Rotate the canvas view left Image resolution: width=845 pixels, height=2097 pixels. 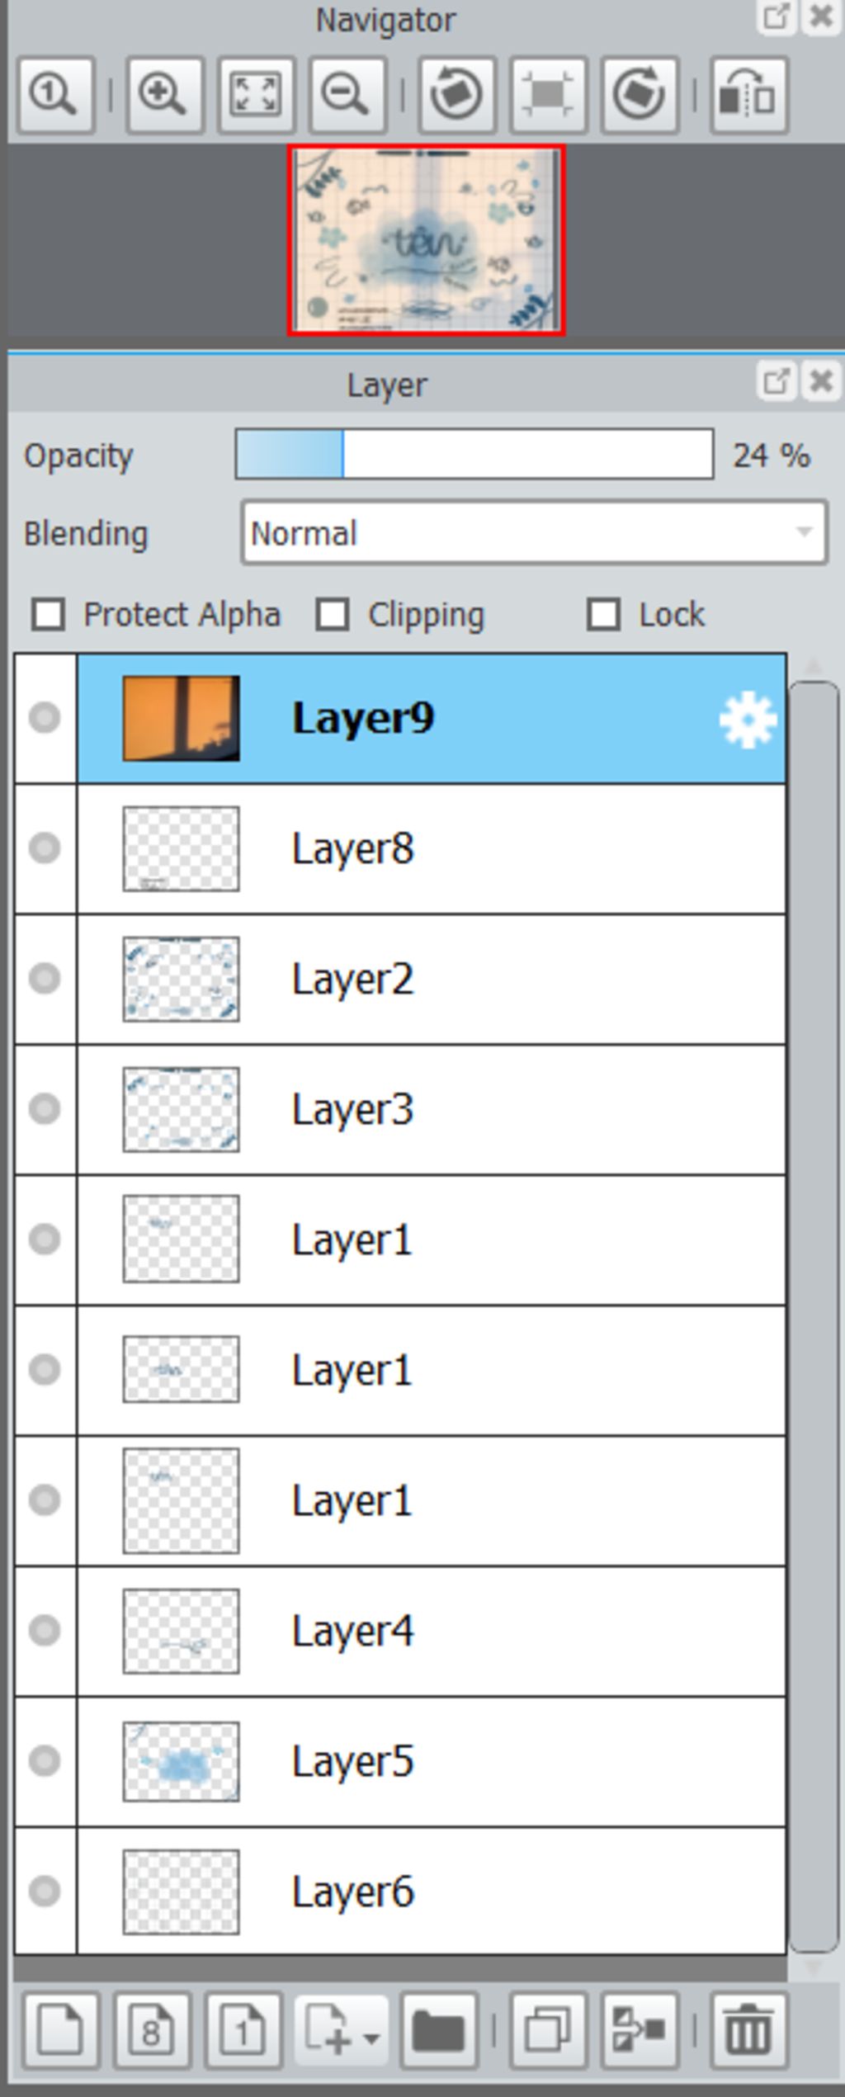pos(457,94)
